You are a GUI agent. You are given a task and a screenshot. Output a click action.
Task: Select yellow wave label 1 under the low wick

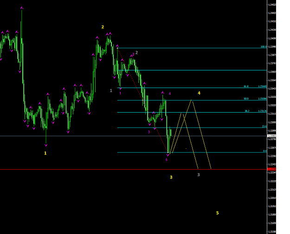45,153
